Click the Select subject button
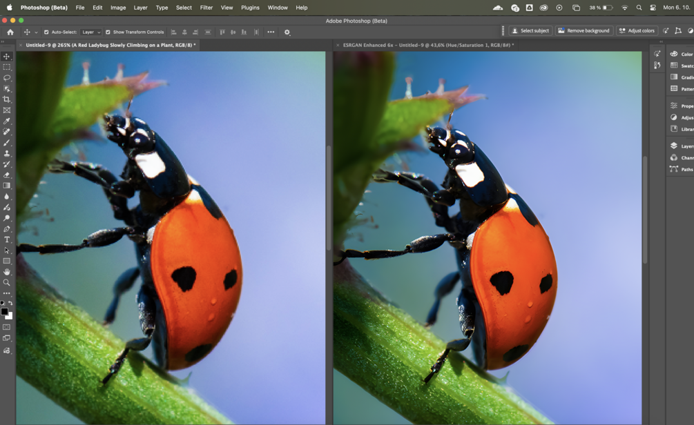Viewport: 694px width, 425px height. [530, 30]
